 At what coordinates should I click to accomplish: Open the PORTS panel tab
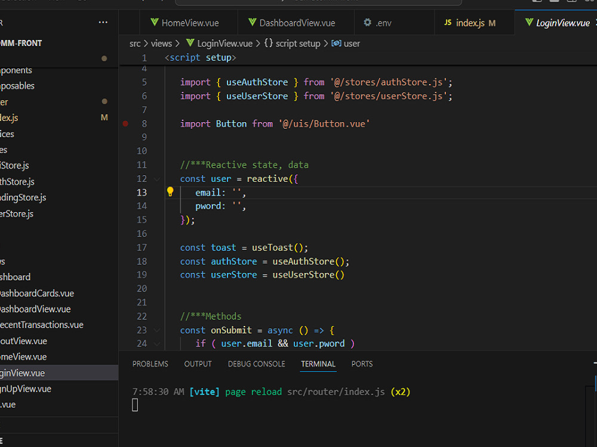coord(362,364)
